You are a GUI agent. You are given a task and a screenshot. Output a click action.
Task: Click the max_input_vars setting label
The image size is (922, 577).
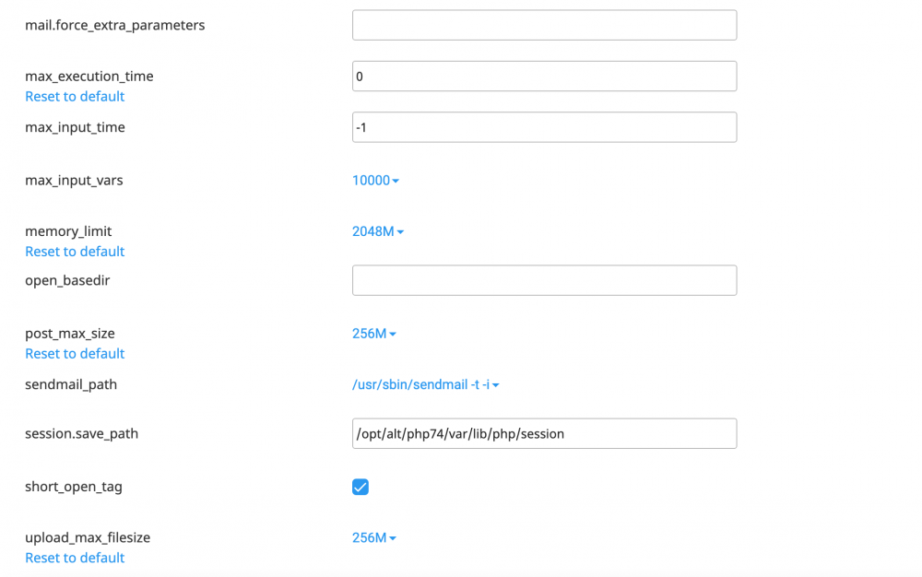pos(74,181)
